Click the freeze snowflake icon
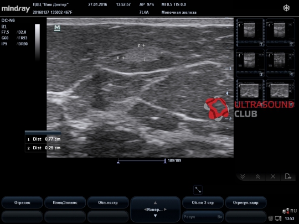The width and height of the screenshot is (299, 224). [x=286, y=8]
